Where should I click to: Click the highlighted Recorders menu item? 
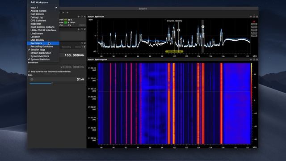coord(43,43)
